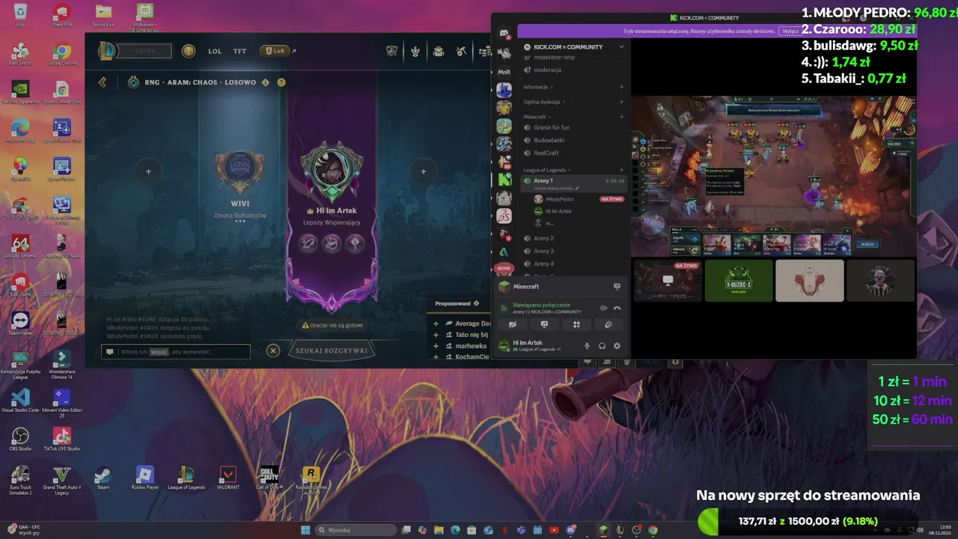Collapse the League of Legends category in Discord
This screenshot has height=539, width=958.
click(547, 170)
